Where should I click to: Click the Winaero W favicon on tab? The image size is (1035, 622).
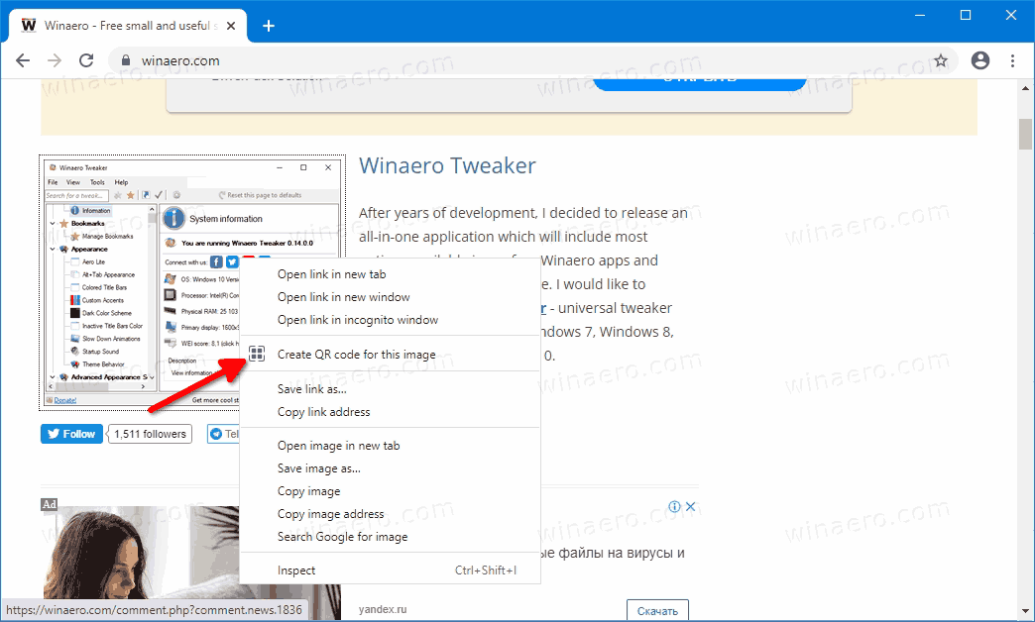29,25
